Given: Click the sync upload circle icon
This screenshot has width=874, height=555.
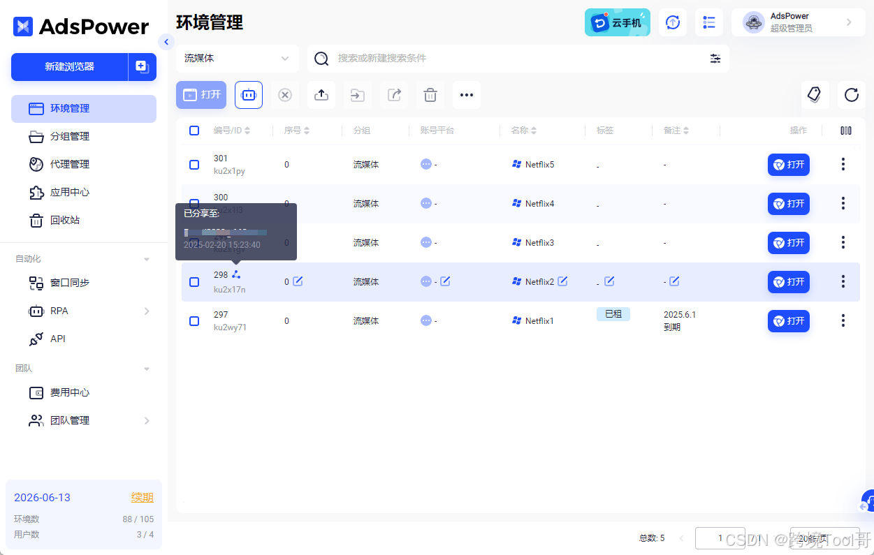Looking at the screenshot, I should point(673,22).
